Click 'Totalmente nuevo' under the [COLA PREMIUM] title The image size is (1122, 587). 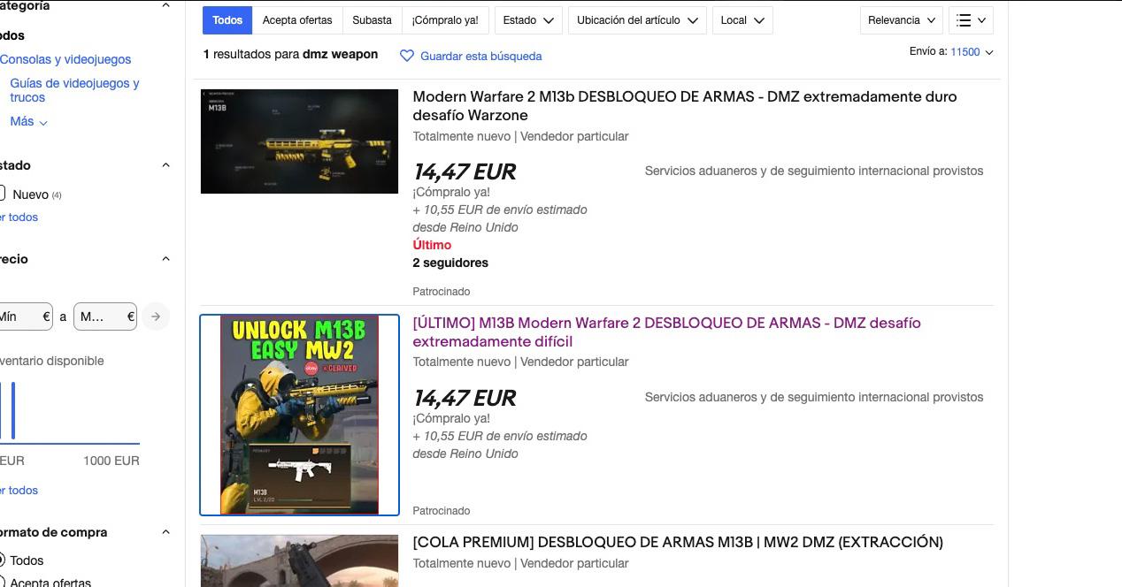pos(462,563)
